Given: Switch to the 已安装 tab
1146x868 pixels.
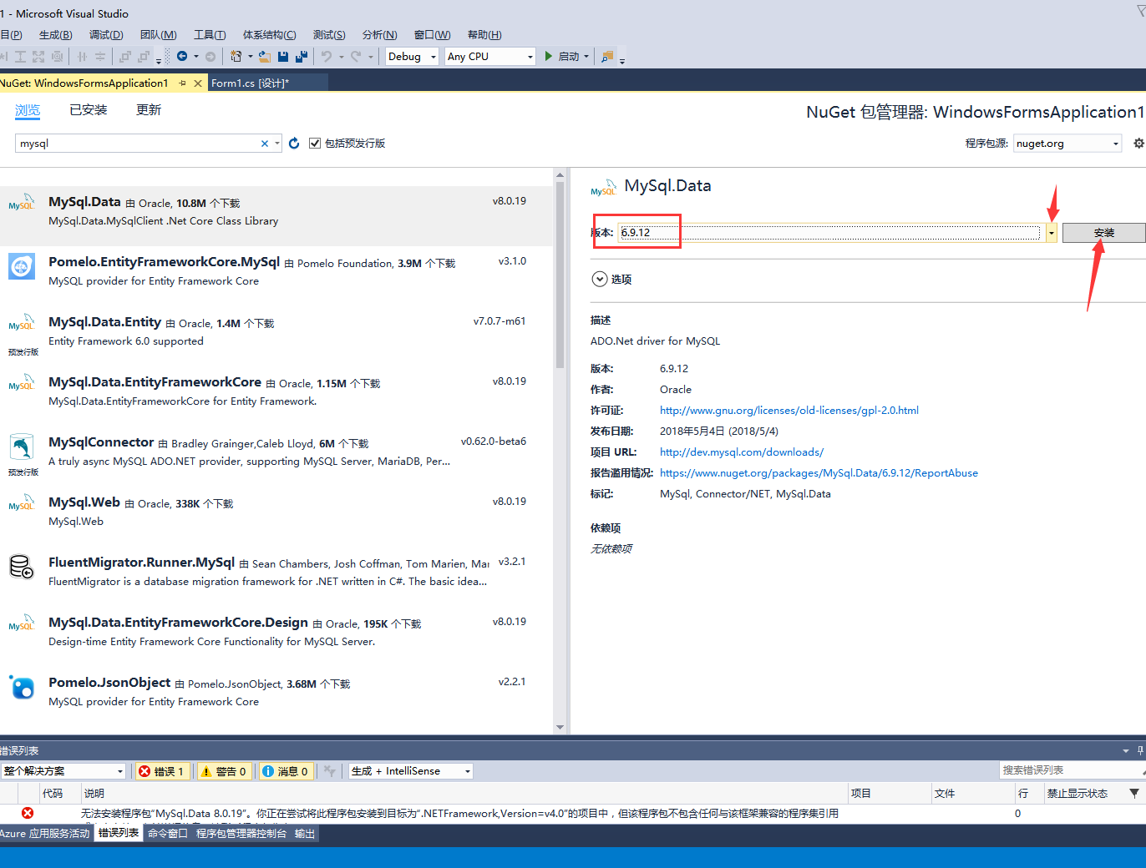Looking at the screenshot, I should coord(88,109).
